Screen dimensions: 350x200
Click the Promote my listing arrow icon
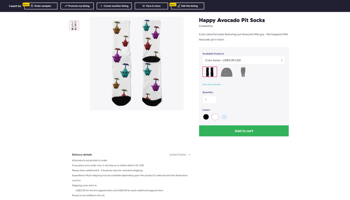(x=66, y=6)
